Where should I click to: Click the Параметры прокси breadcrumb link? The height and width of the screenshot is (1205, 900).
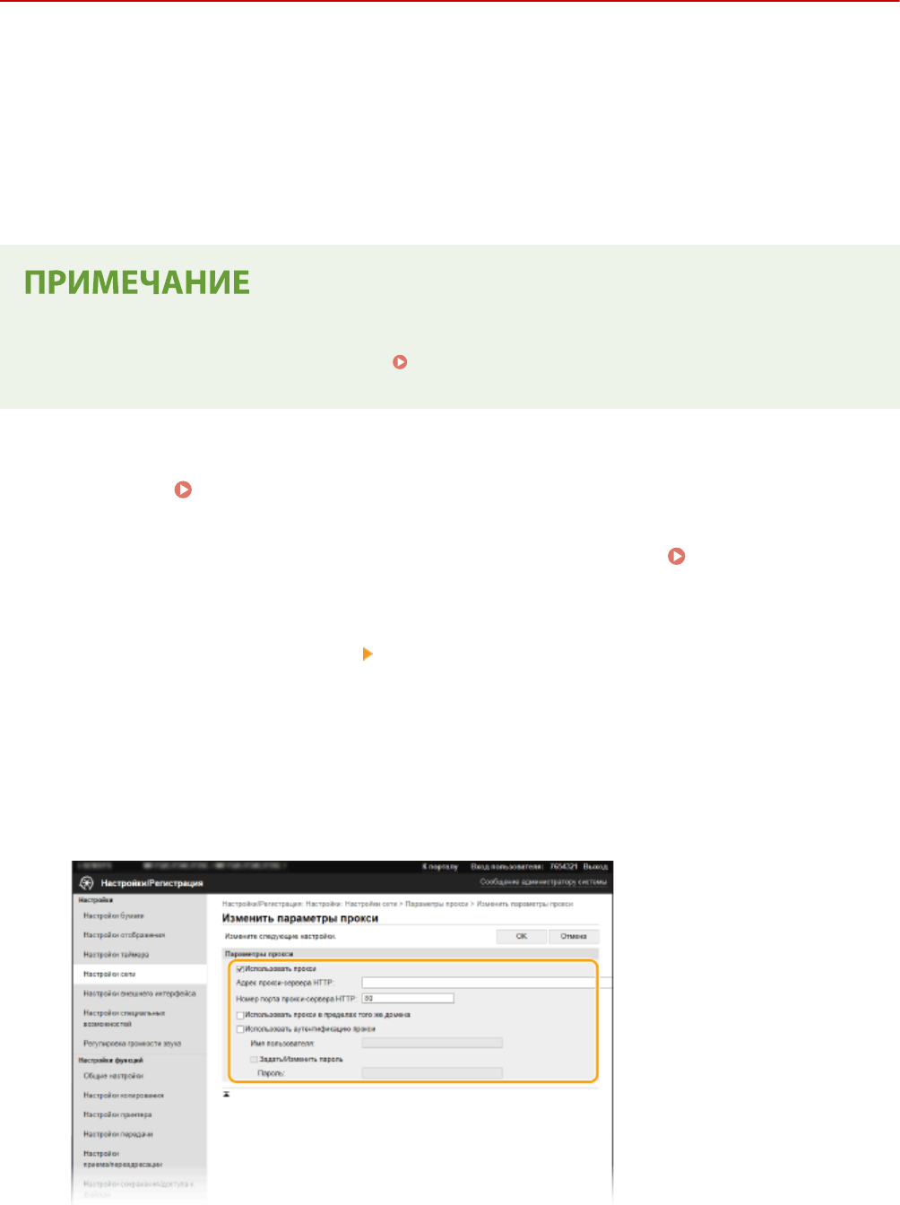437,904
